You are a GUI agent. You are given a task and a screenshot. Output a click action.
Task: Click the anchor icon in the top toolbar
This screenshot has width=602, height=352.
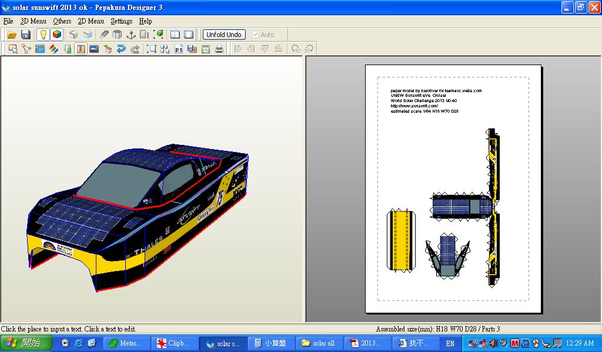(x=131, y=35)
